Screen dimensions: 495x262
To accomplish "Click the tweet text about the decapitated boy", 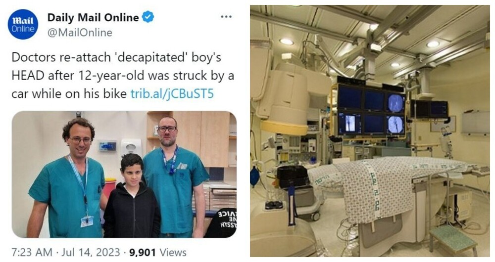I will click(122, 76).
